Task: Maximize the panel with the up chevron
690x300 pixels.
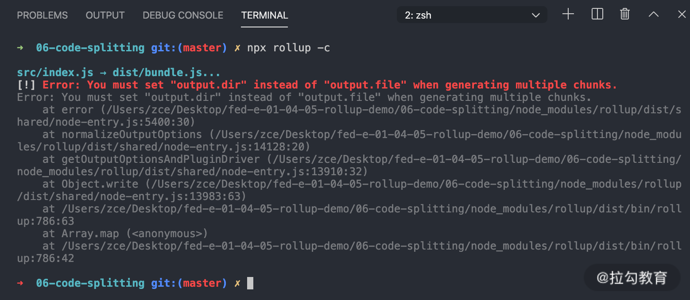Action: [x=653, y=14]
